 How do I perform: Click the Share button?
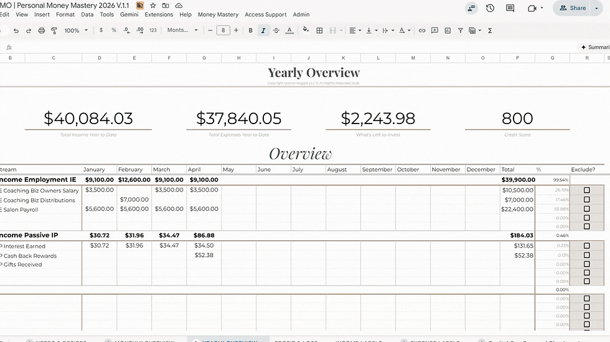click(x=572, y=7)
